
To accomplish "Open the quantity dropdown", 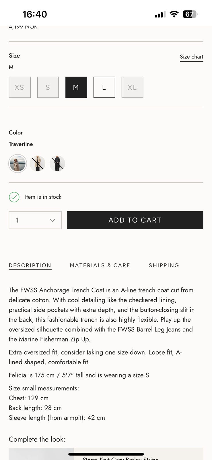I will 35,220.
